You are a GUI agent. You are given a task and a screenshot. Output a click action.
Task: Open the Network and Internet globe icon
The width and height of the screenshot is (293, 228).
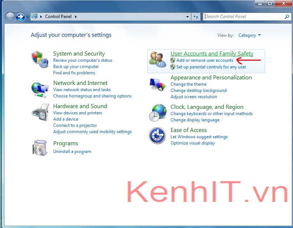[40, 90]
